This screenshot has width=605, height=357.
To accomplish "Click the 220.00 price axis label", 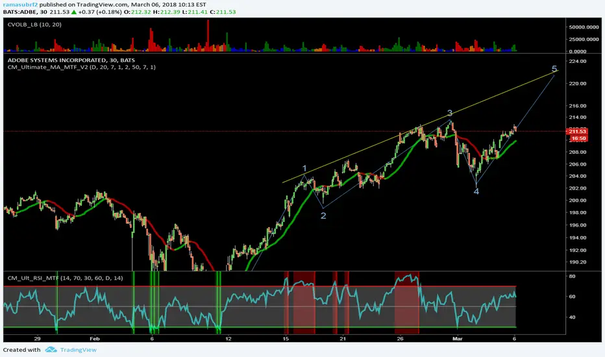I will 577,83.
